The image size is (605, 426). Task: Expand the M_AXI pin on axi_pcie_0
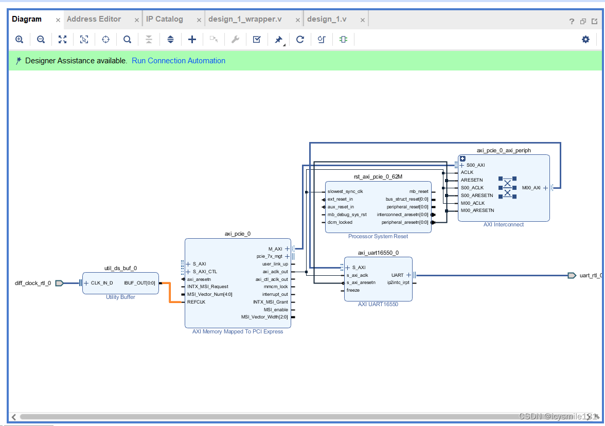287,248
